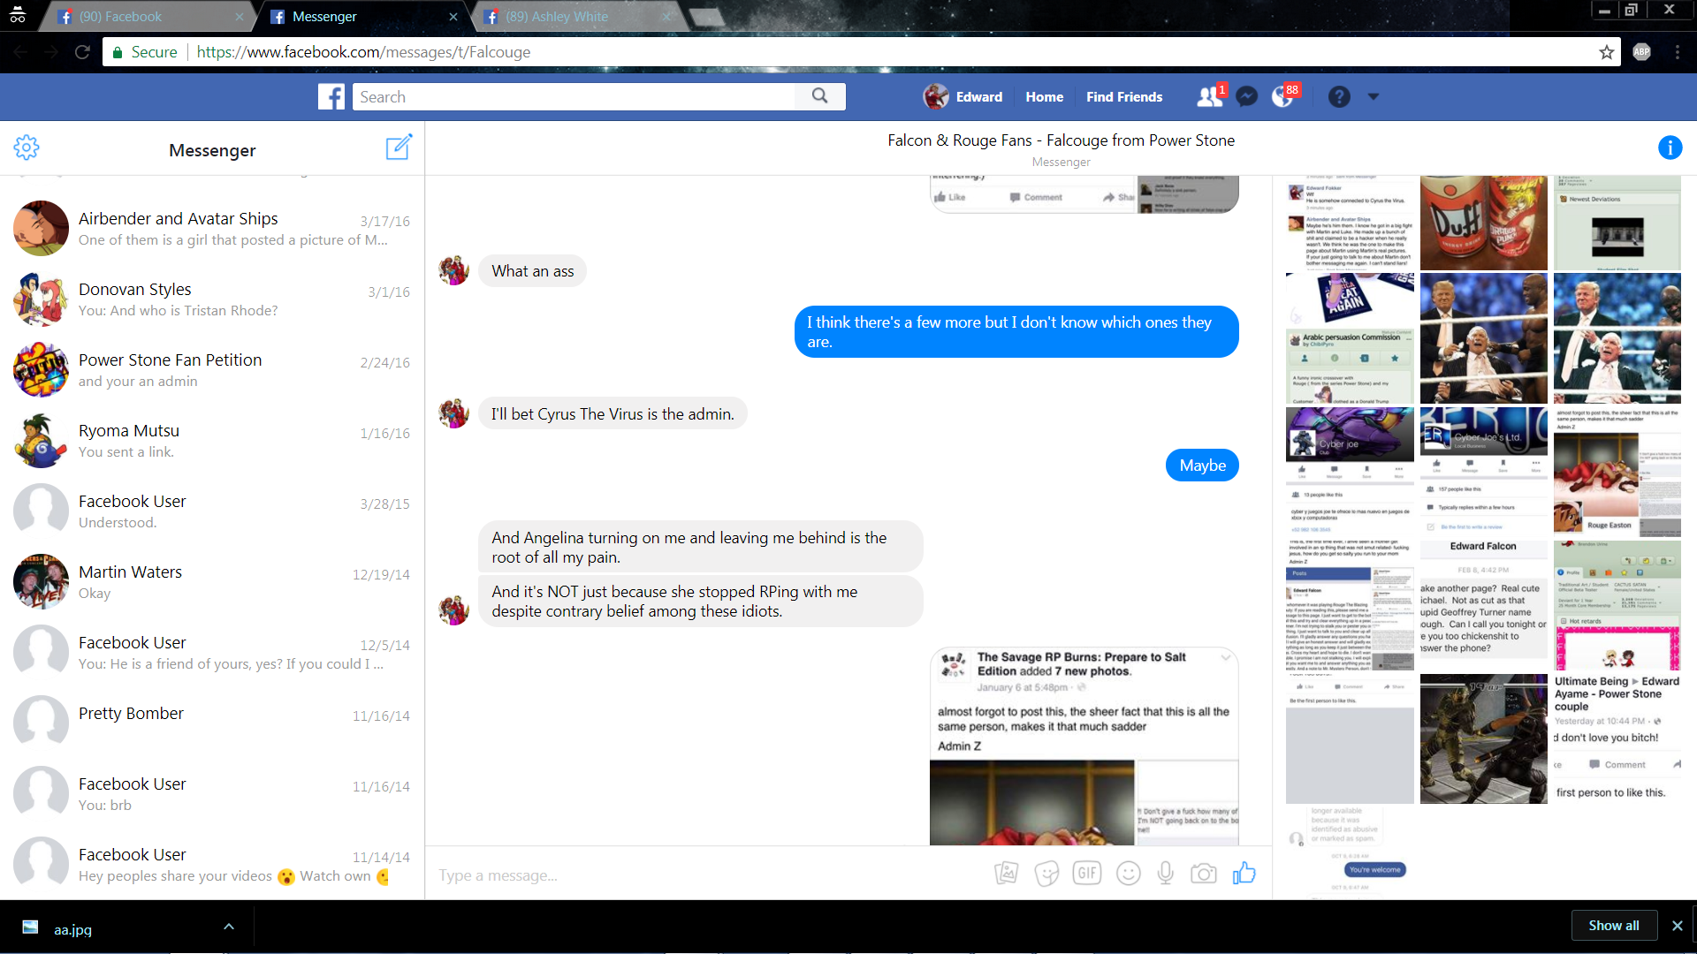Focus the Facebook search field
Viewport: 1697px width, 954px height.
(575, 97)
